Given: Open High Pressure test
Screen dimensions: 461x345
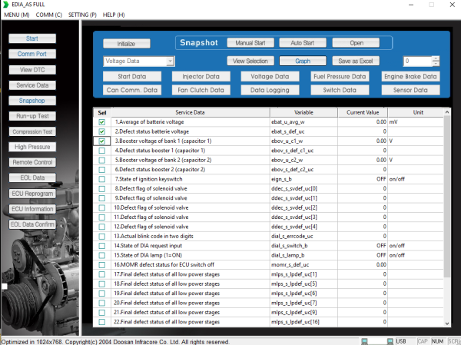Looking at the screenshot, I should (32, 147).
